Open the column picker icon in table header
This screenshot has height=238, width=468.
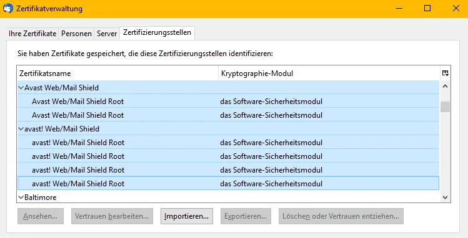click(x=446, y=73)
